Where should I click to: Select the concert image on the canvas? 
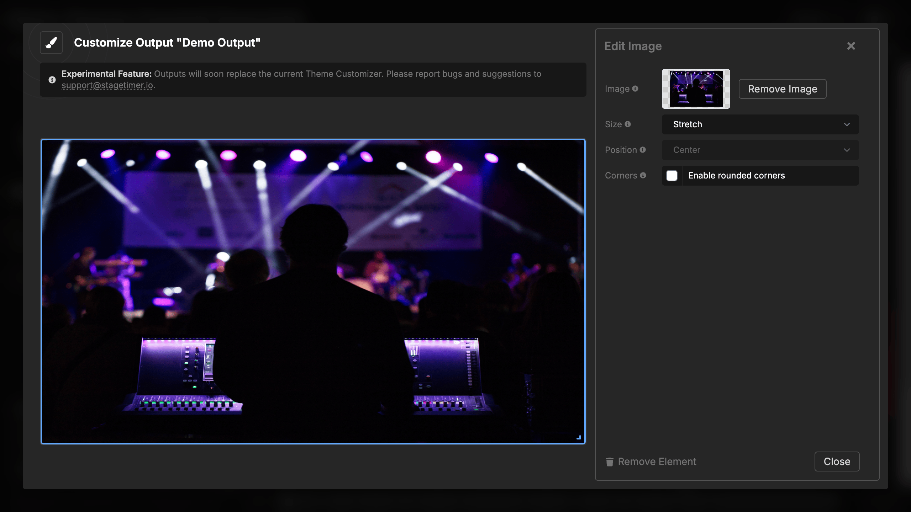click(313, 292)
